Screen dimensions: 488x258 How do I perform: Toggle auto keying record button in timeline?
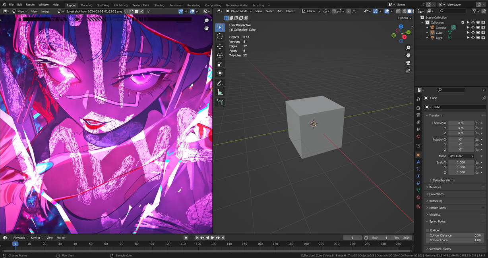[186, 238]
